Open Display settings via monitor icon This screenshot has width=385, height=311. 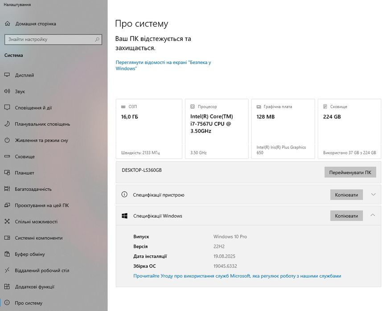tap(7, 75)
